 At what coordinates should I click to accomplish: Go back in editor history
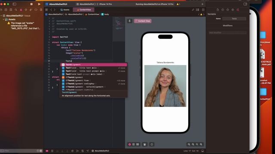51,10
